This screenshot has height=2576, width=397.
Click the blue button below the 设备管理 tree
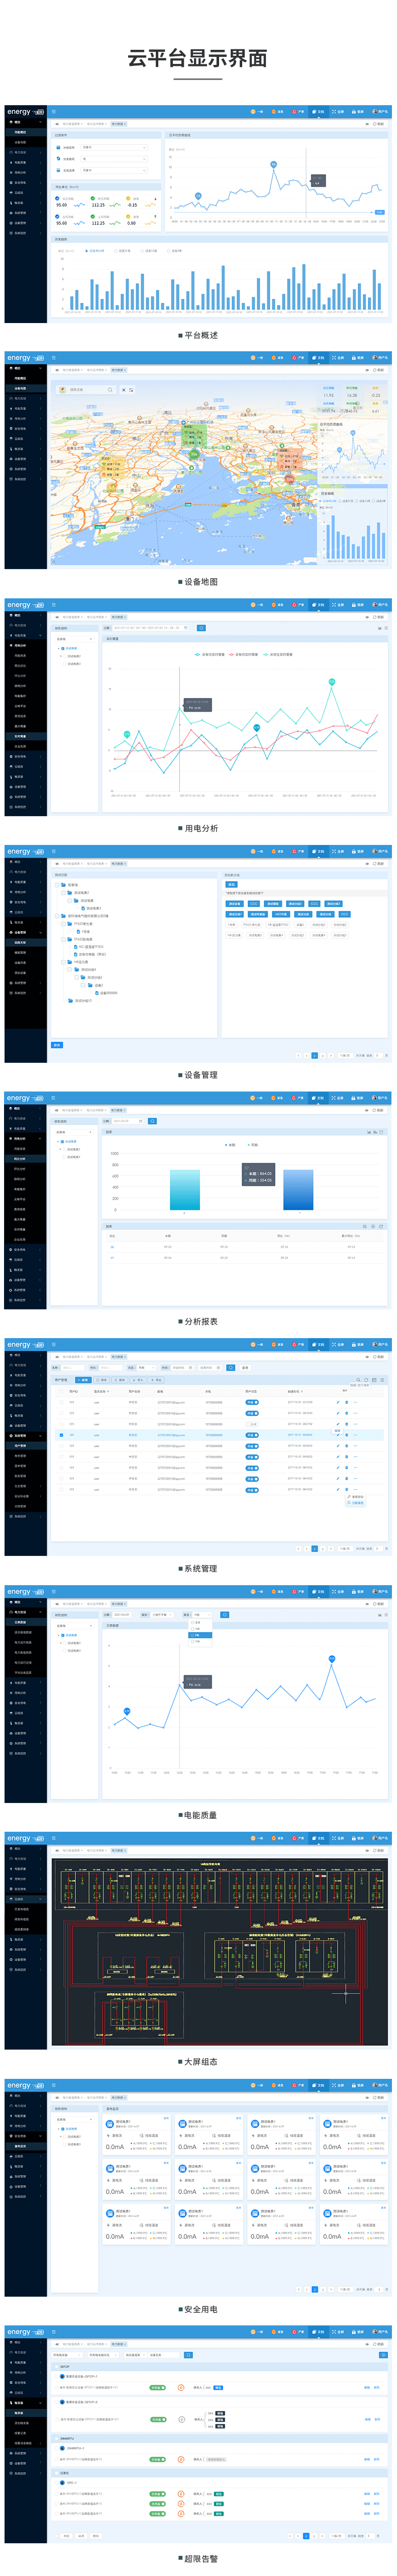coord(57,1045)
